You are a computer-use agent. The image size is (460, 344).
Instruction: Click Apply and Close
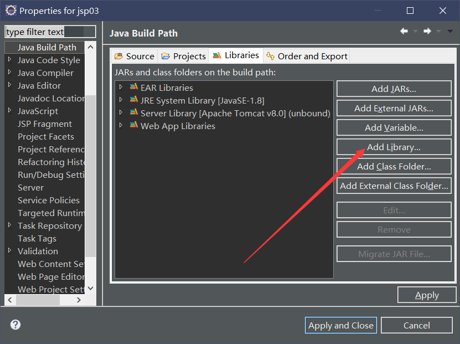tap(341, 325)
